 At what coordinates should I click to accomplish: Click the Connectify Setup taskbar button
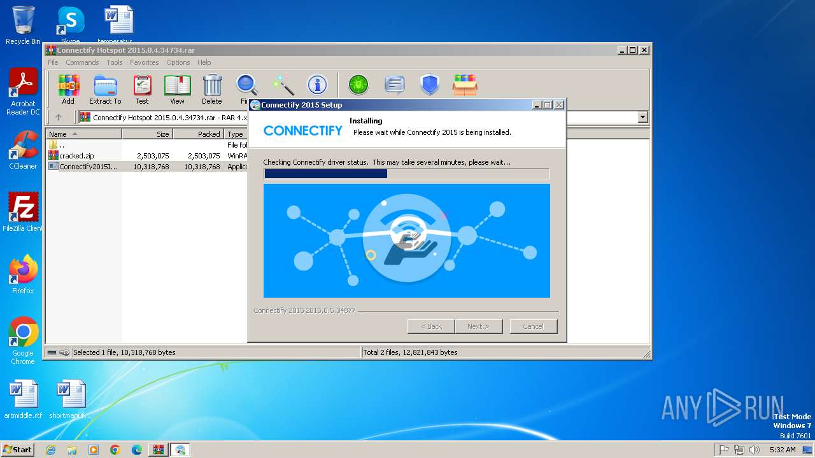[x=180, y=450]
